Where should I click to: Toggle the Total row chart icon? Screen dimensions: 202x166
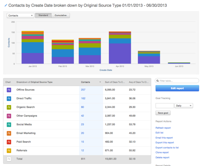pyautogui.click(x=9, y=159)
